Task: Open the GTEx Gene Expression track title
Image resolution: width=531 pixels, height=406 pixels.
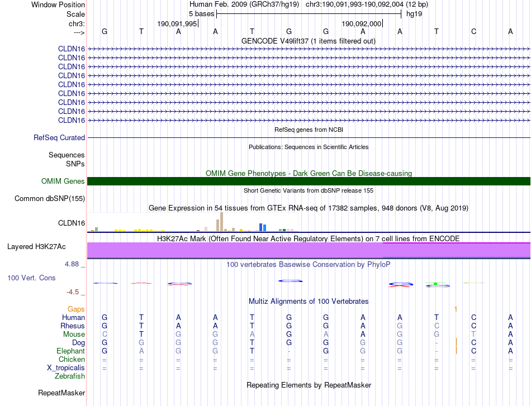Action: click(x=309, y=208)
